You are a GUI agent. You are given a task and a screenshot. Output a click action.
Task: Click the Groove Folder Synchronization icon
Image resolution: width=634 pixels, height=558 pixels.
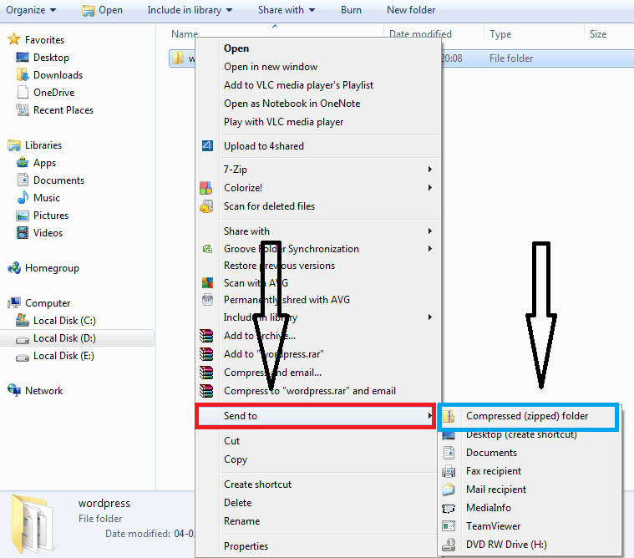tap(207, 249)
